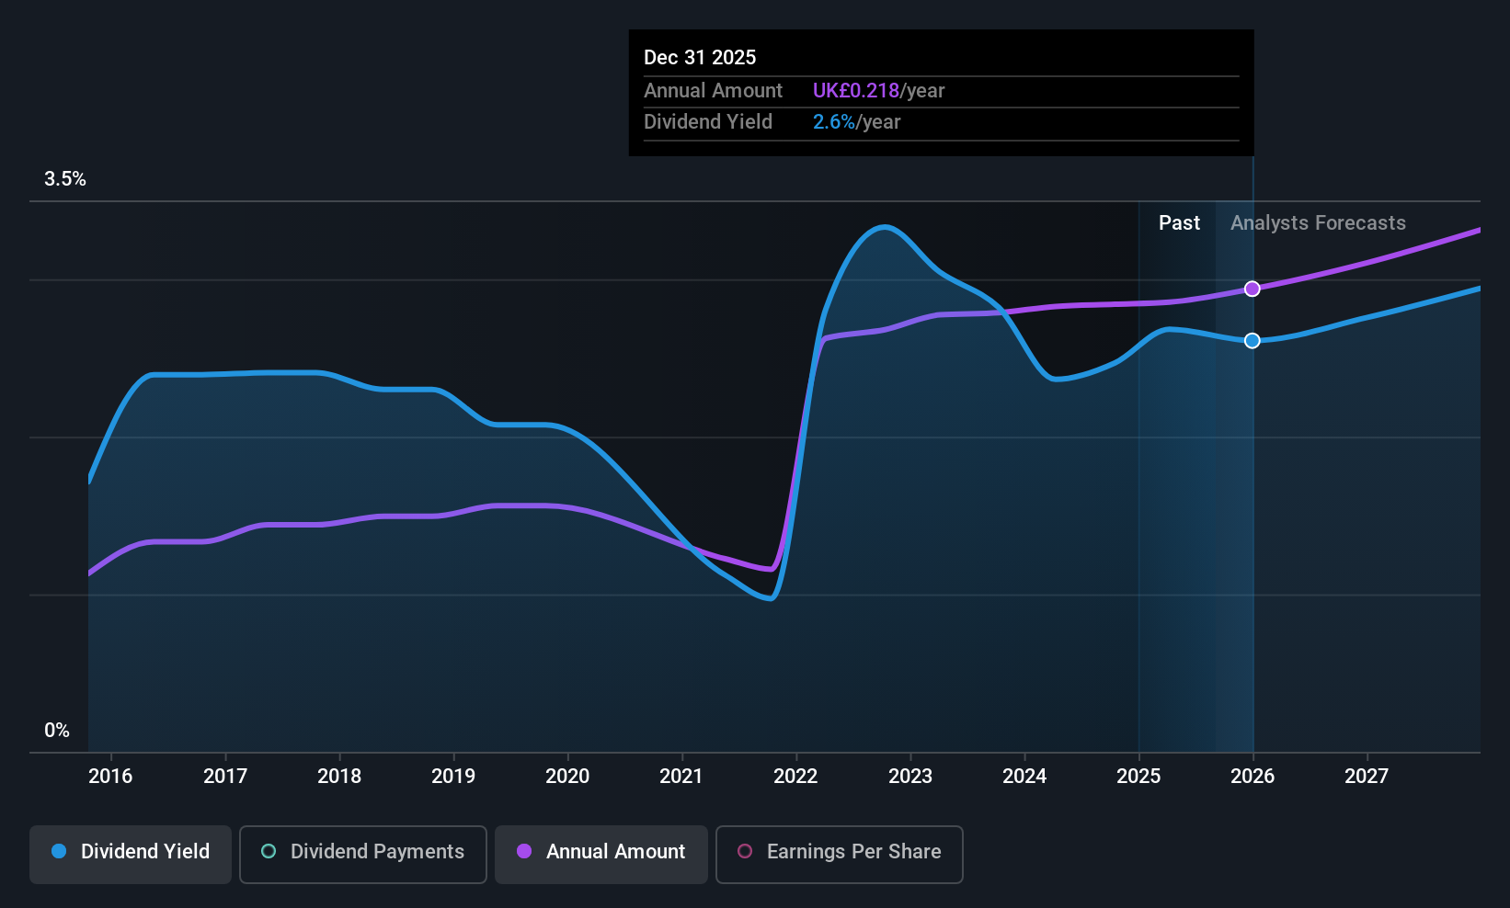The height and width of the screenshot is (908, 1510).
Task: Select the 2025 x-axis label
Action: coord(1138,776)
